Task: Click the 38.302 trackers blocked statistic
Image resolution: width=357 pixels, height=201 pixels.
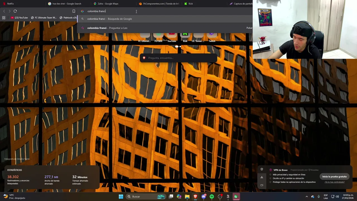Action: (x=13, y=177)
